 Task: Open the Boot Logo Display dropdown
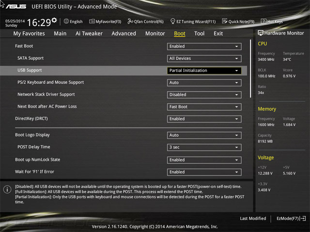click(204, 135)
